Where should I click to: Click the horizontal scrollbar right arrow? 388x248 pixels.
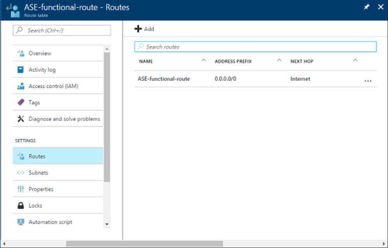pos(384,244)
